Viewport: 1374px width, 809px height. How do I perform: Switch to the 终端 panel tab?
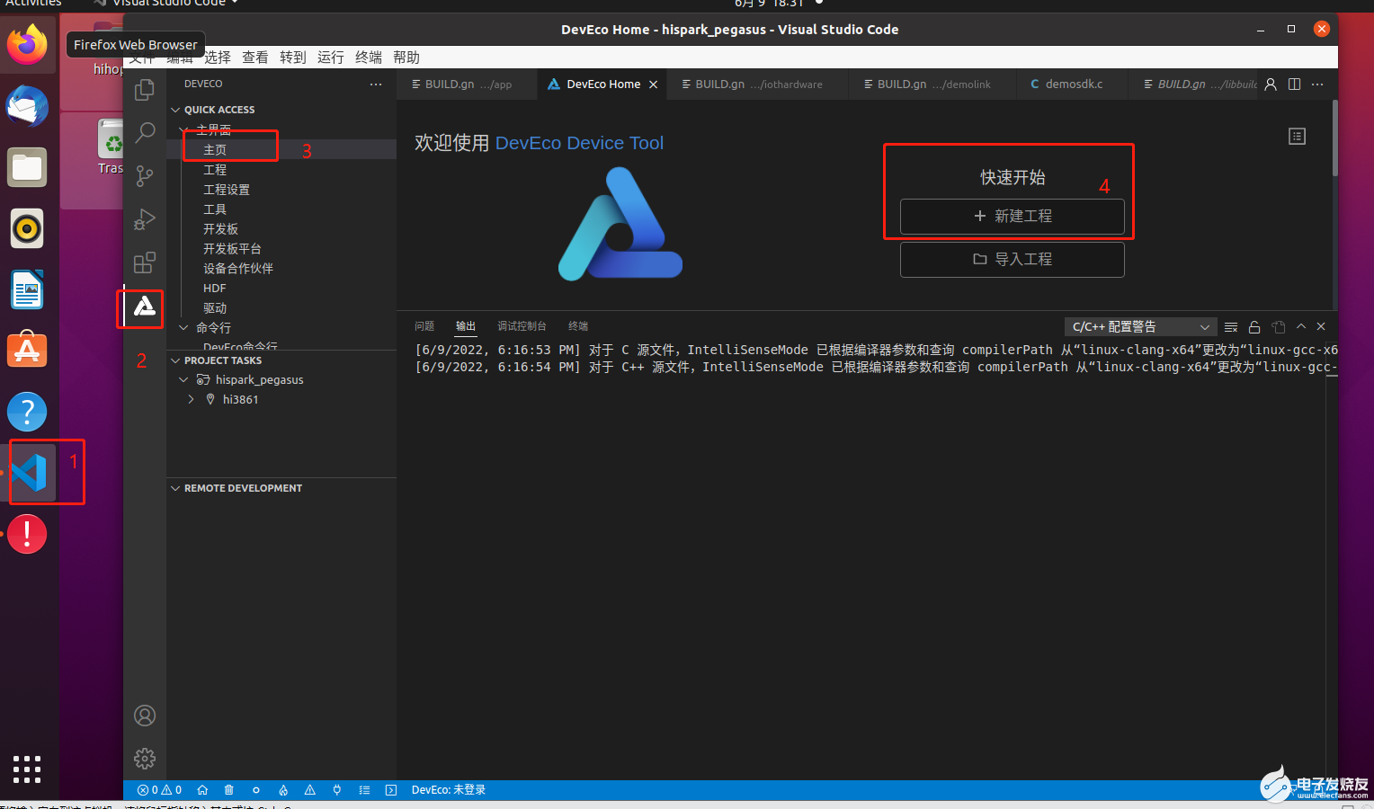[x=578, y=326]
